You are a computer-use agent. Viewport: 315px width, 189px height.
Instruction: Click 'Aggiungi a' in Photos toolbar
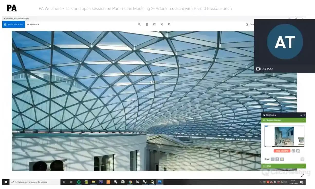[33, 24]
